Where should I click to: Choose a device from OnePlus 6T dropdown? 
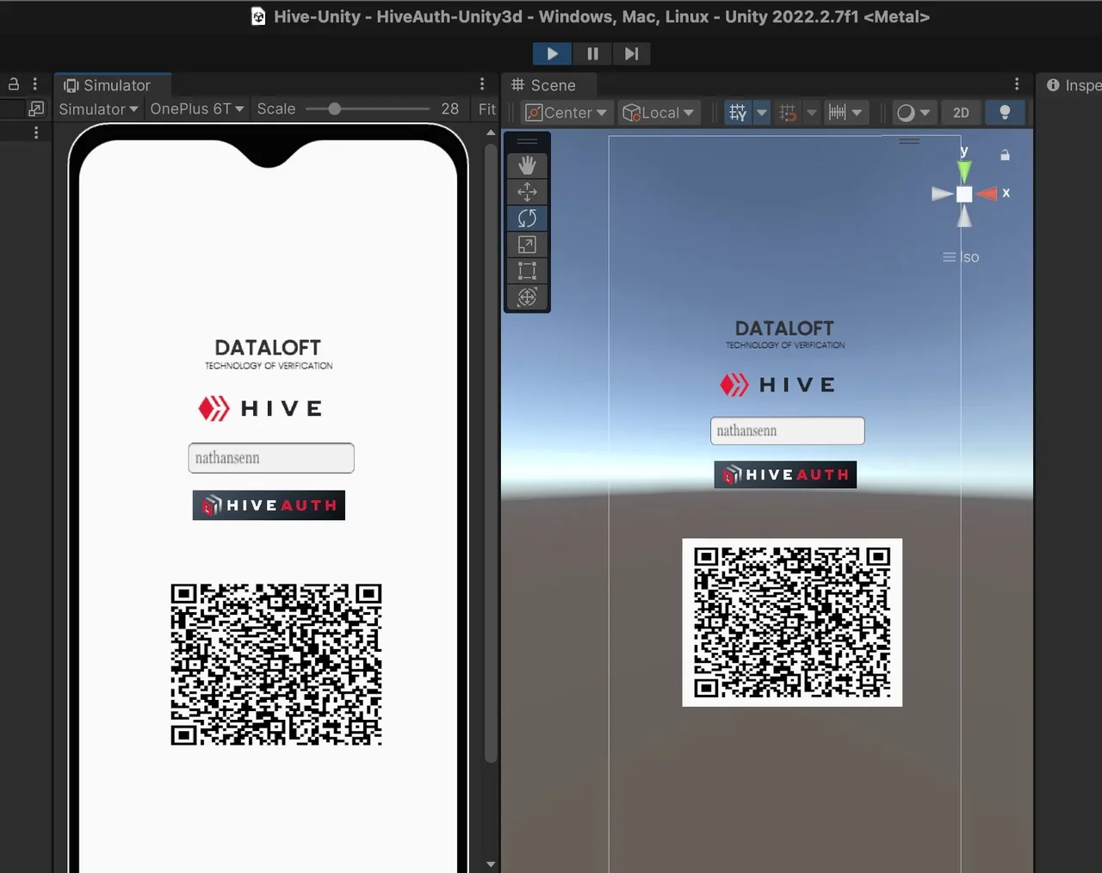tap(197, 109)
